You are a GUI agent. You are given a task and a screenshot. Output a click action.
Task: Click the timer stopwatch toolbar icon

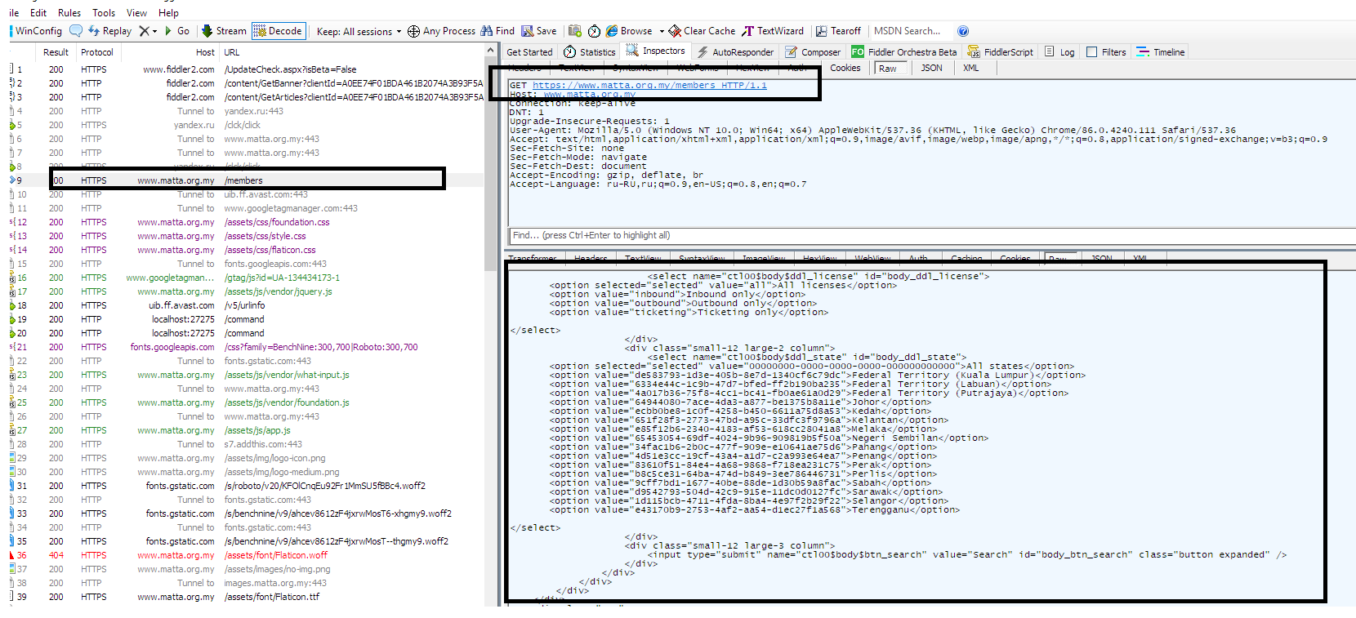(x=594, y=31)
